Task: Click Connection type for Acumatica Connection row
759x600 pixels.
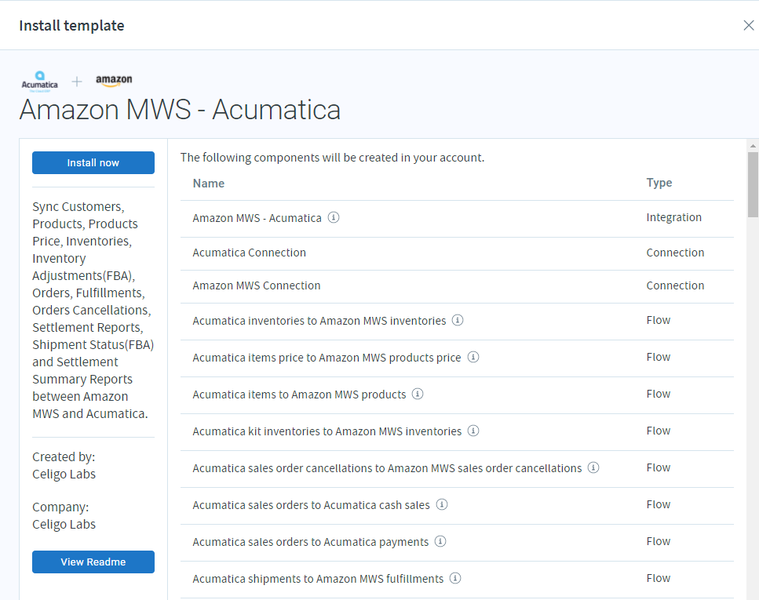Action: (675, 253)
